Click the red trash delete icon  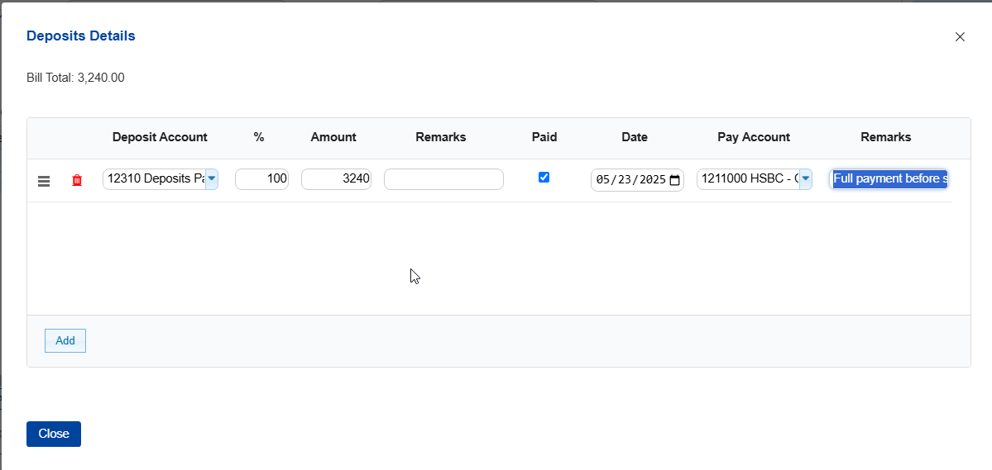pos(77,180)
